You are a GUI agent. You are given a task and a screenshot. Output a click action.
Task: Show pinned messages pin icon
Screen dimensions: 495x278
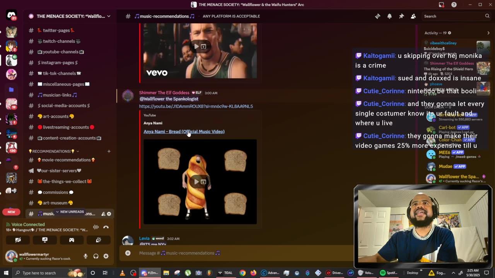pyautogui.click(x=401, y=16)
